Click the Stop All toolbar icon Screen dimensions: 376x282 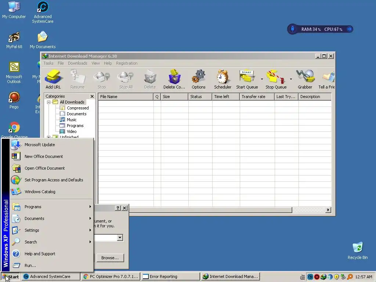click(x=126, y=79)
